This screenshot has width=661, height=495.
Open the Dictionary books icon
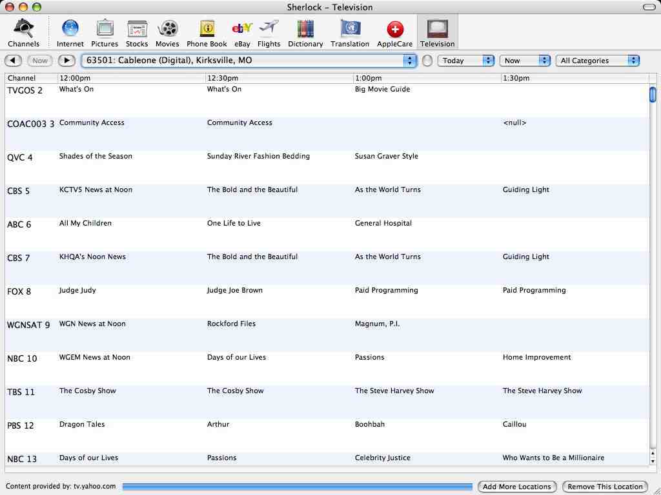pyautogui.click(x=305, y=33)
